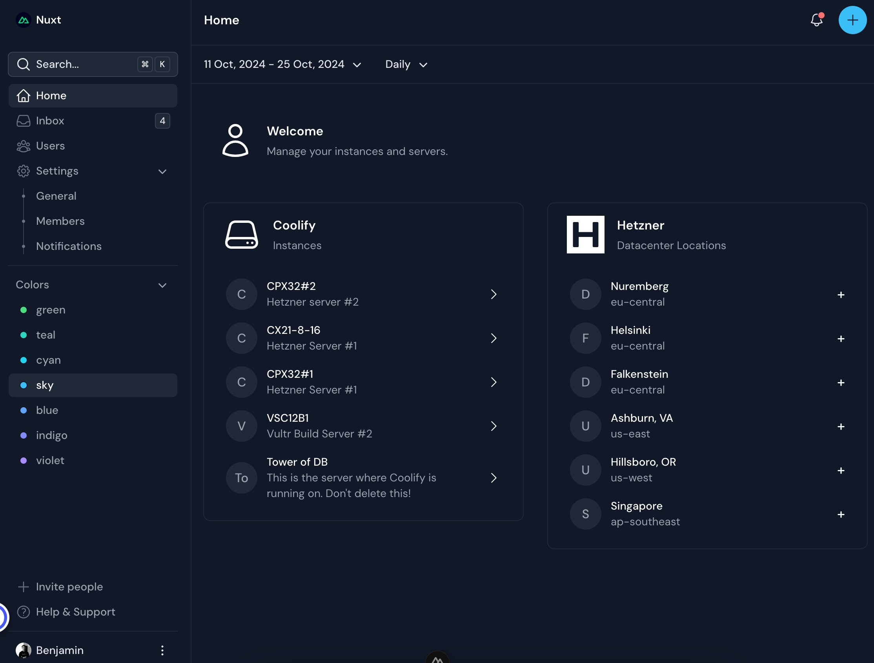This screenshot has height=663, width=874.
Task: Open the date range dropdown
Action: 282,64
